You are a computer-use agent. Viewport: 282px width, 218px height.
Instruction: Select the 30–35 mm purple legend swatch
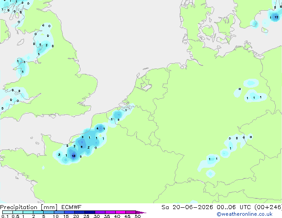100,212
